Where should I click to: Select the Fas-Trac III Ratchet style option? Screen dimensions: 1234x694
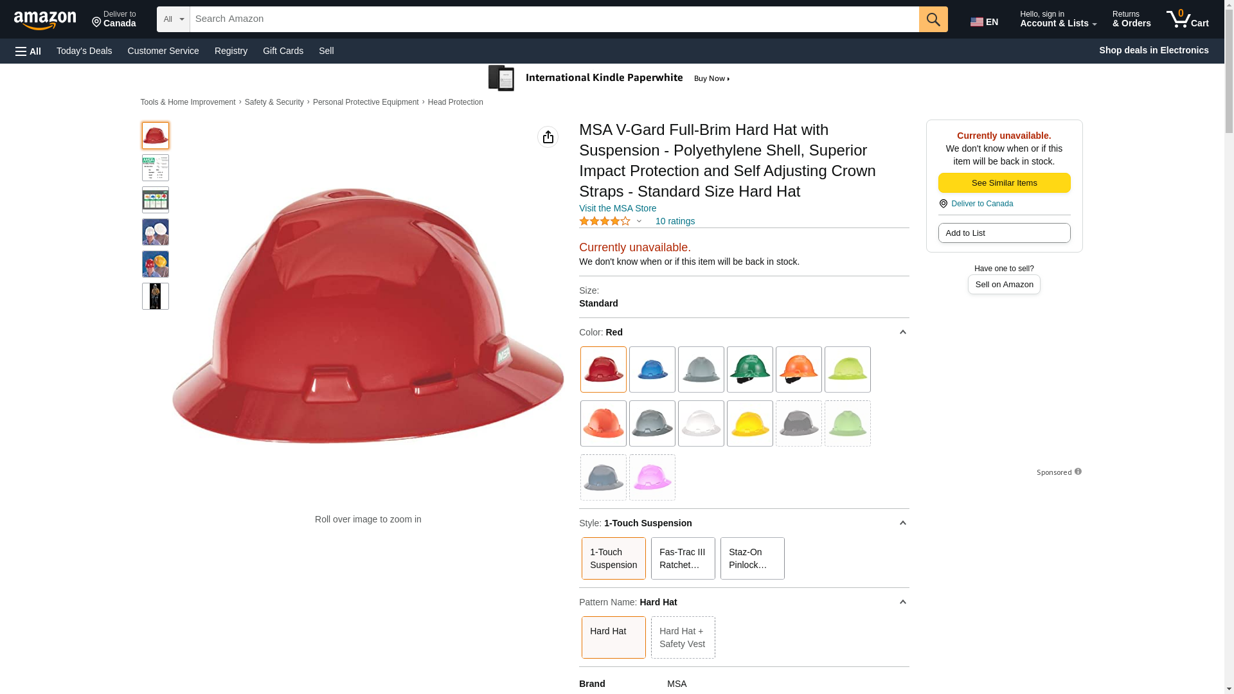pos(683,558)
